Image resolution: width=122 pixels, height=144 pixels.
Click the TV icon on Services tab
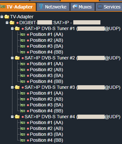(x=100, y=7)
